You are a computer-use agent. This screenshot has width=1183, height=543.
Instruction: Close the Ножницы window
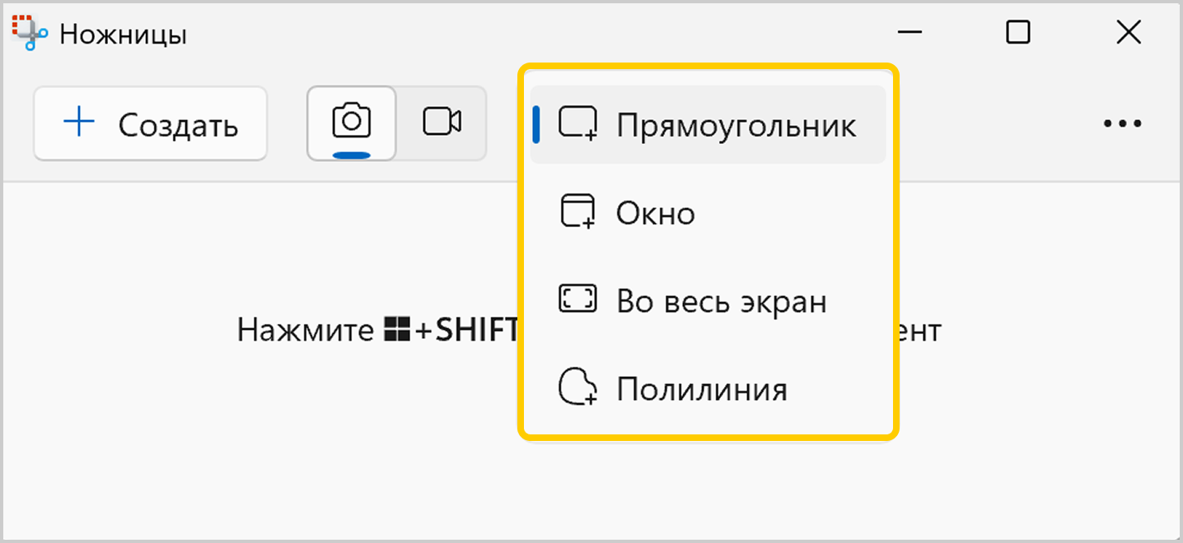[x=1128, y=33]
